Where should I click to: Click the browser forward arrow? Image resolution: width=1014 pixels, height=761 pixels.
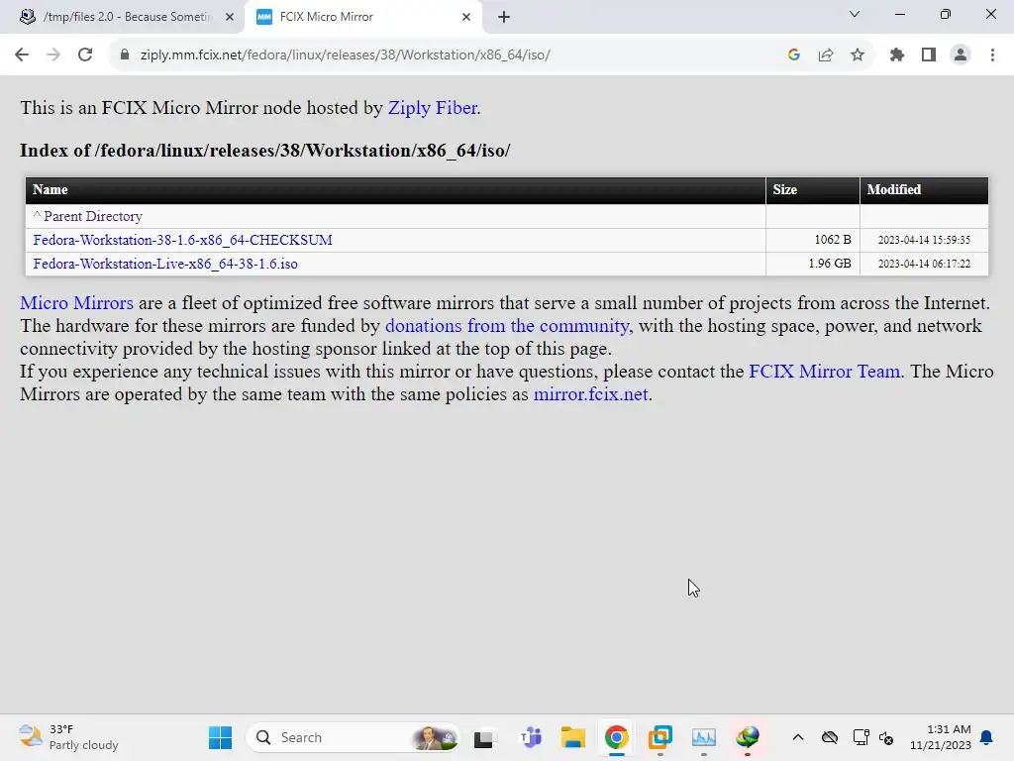coord(53,55)
